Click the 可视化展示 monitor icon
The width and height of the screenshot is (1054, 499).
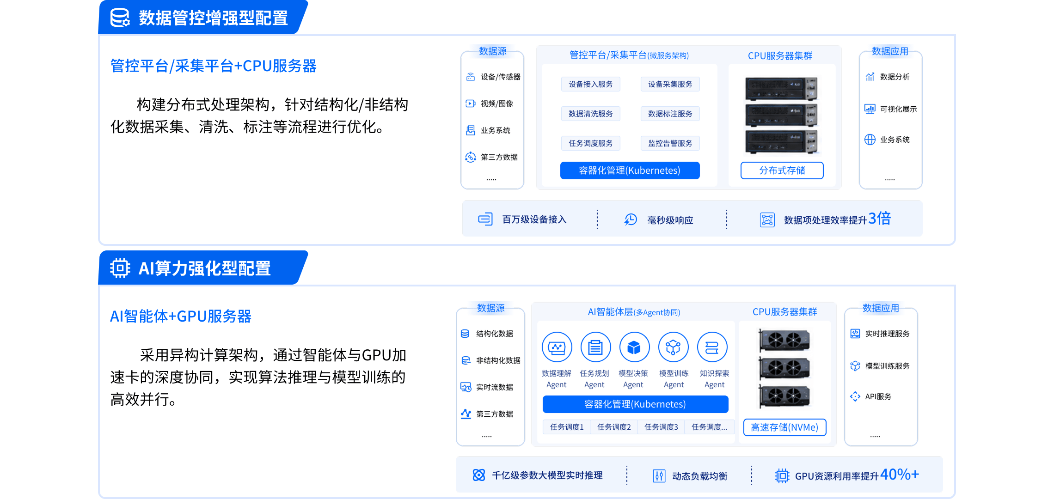870,109
